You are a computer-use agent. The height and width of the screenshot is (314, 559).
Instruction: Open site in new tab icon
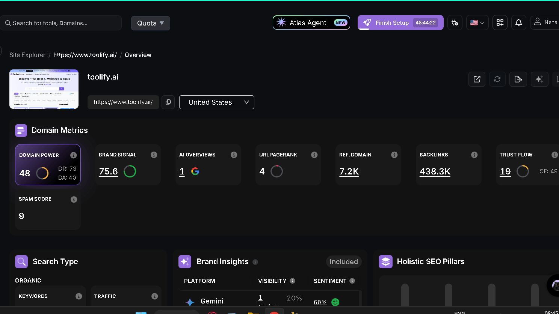477,79
